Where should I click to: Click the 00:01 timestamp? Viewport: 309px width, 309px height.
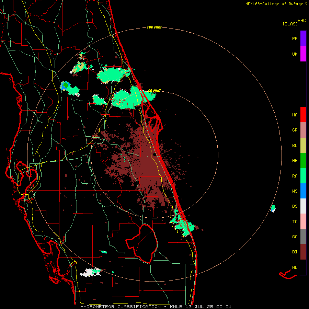(x=224, y=307)
